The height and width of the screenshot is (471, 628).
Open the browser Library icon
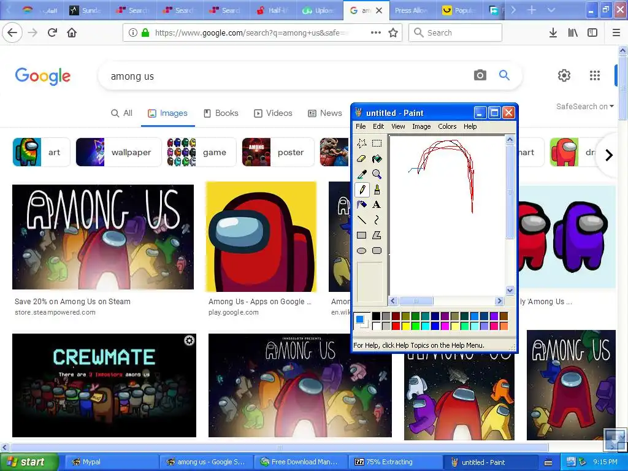coord(573,33)
